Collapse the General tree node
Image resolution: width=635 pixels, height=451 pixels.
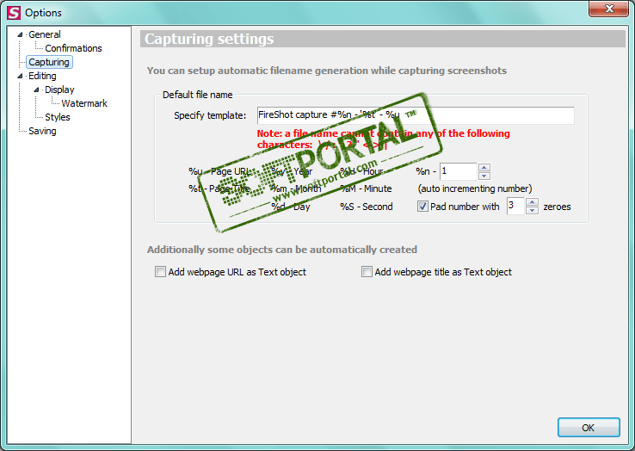click(x=20, y=34)
